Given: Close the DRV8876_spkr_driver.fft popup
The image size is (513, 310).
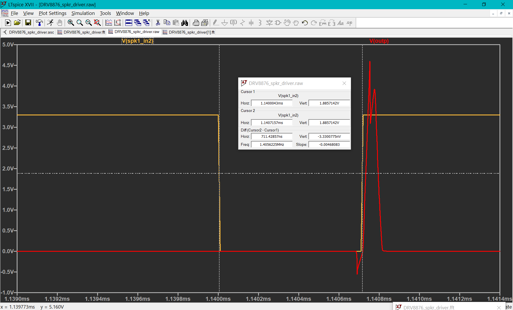Looking at the screenshot, I should click(x=499, y=307).
